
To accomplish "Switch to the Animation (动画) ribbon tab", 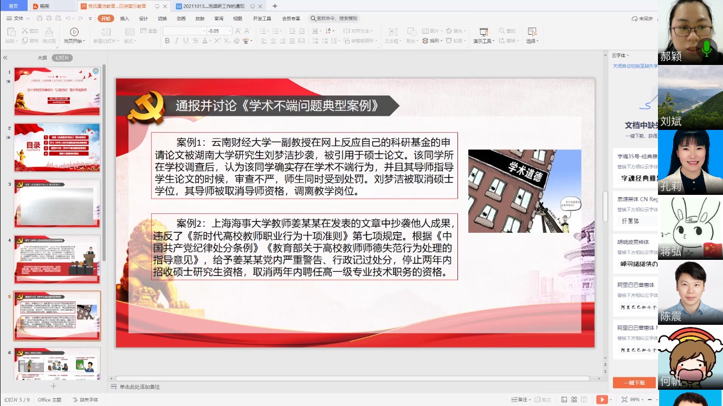I will [x=181, y=18].
